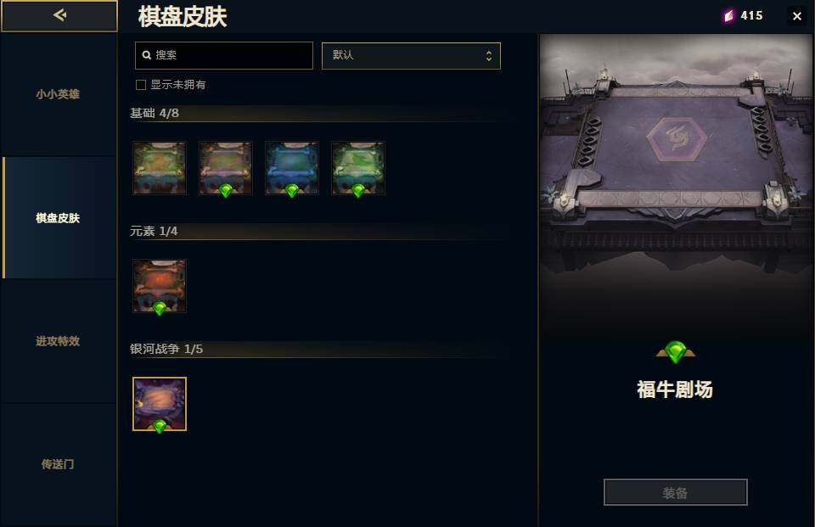Screen dimensions: 815x527
Task: Select the 棋盘皮肤 tab
Action: (x=58, y=218)
